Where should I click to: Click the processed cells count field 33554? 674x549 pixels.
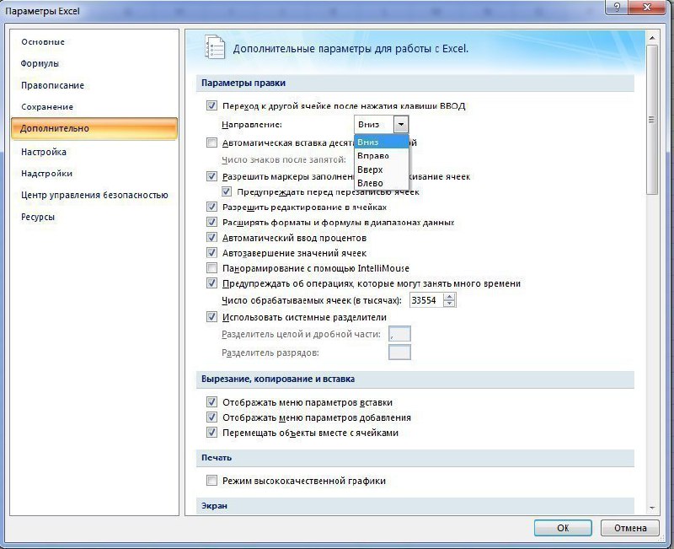(x=426, y=300)
